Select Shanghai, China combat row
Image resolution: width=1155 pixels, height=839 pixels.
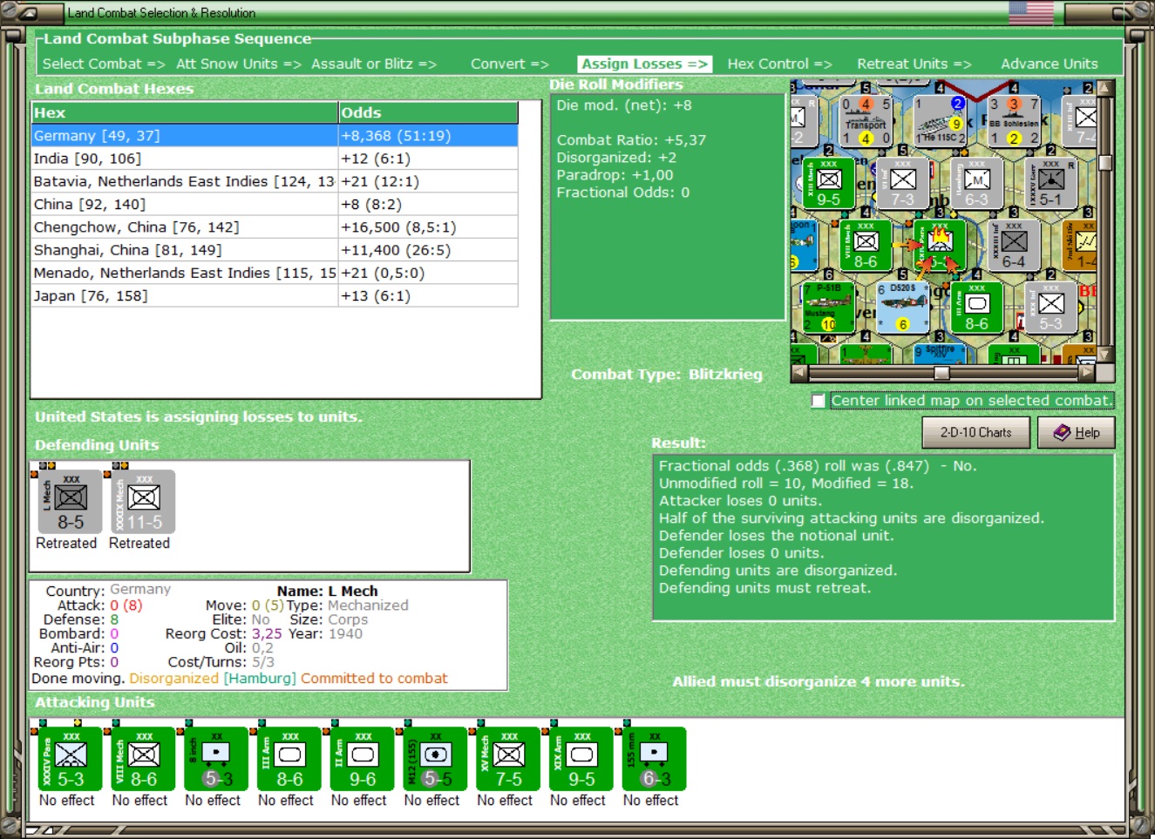[x=275, y=250]
